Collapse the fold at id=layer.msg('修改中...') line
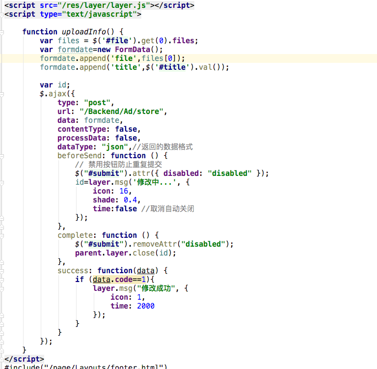 [x=1, y=183]
